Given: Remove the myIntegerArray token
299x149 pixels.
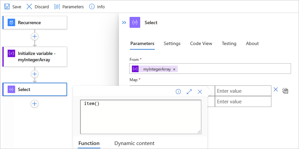Looking at the screenshot, I should (x=174, y=69).
